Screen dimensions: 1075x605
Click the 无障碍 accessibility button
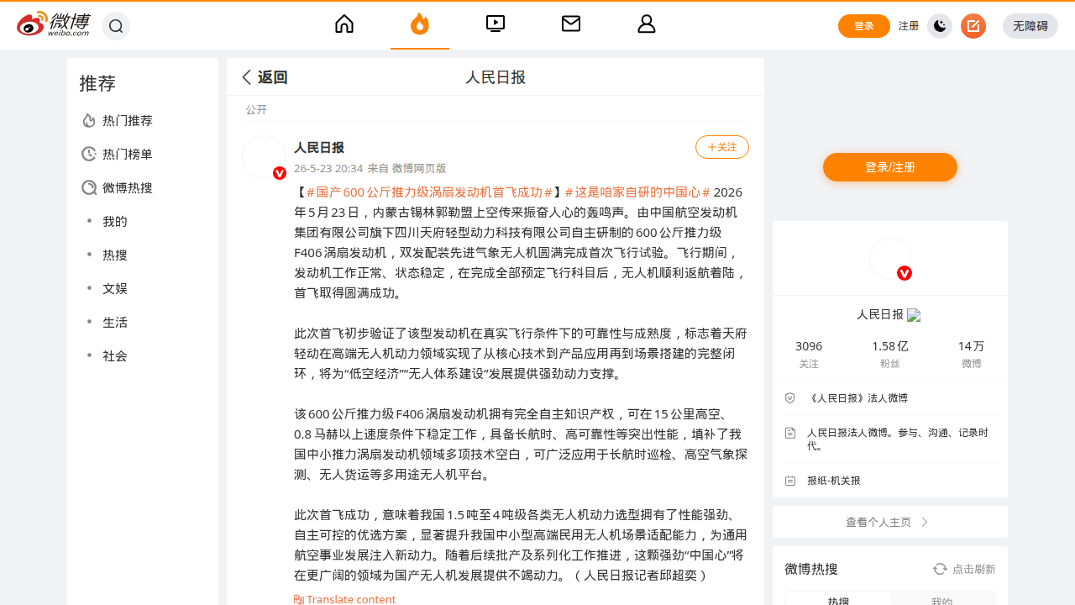click(x=1030, y=26)
